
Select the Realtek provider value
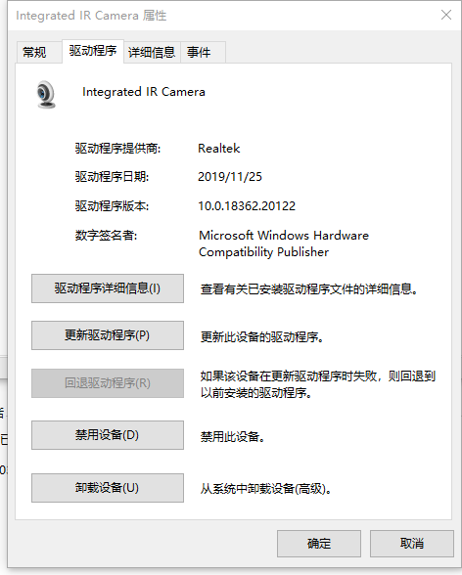coord(218,149)
